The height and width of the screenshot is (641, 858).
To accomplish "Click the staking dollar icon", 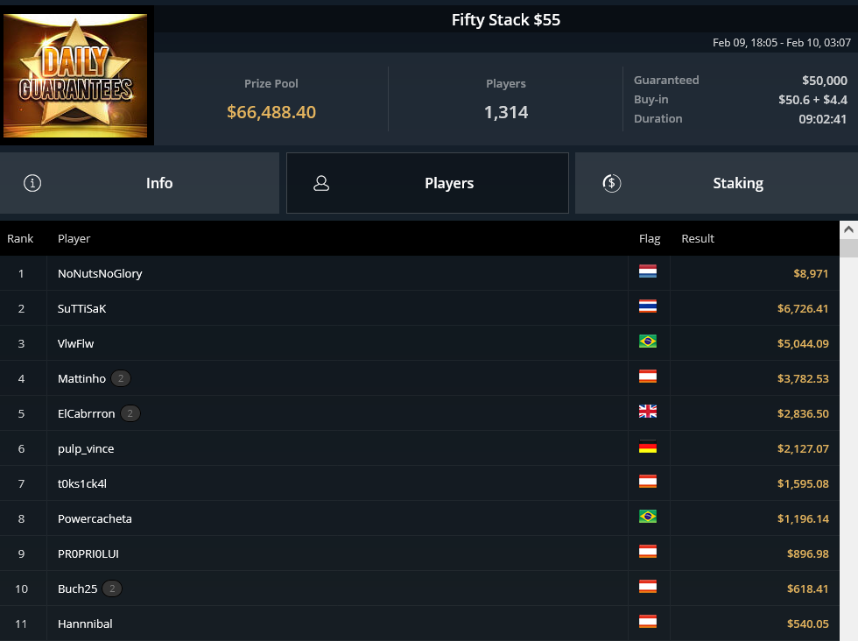I will (612, 183).
